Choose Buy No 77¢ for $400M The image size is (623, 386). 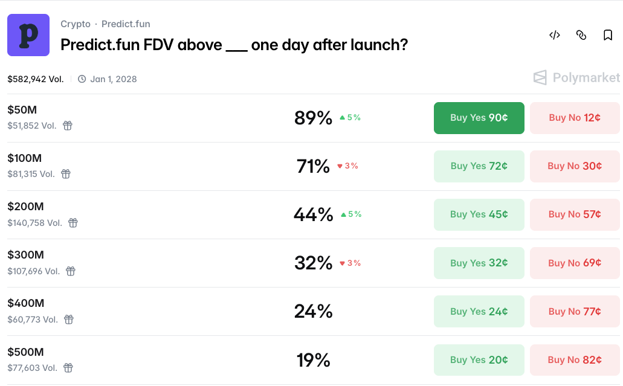(x=575, y=312)
